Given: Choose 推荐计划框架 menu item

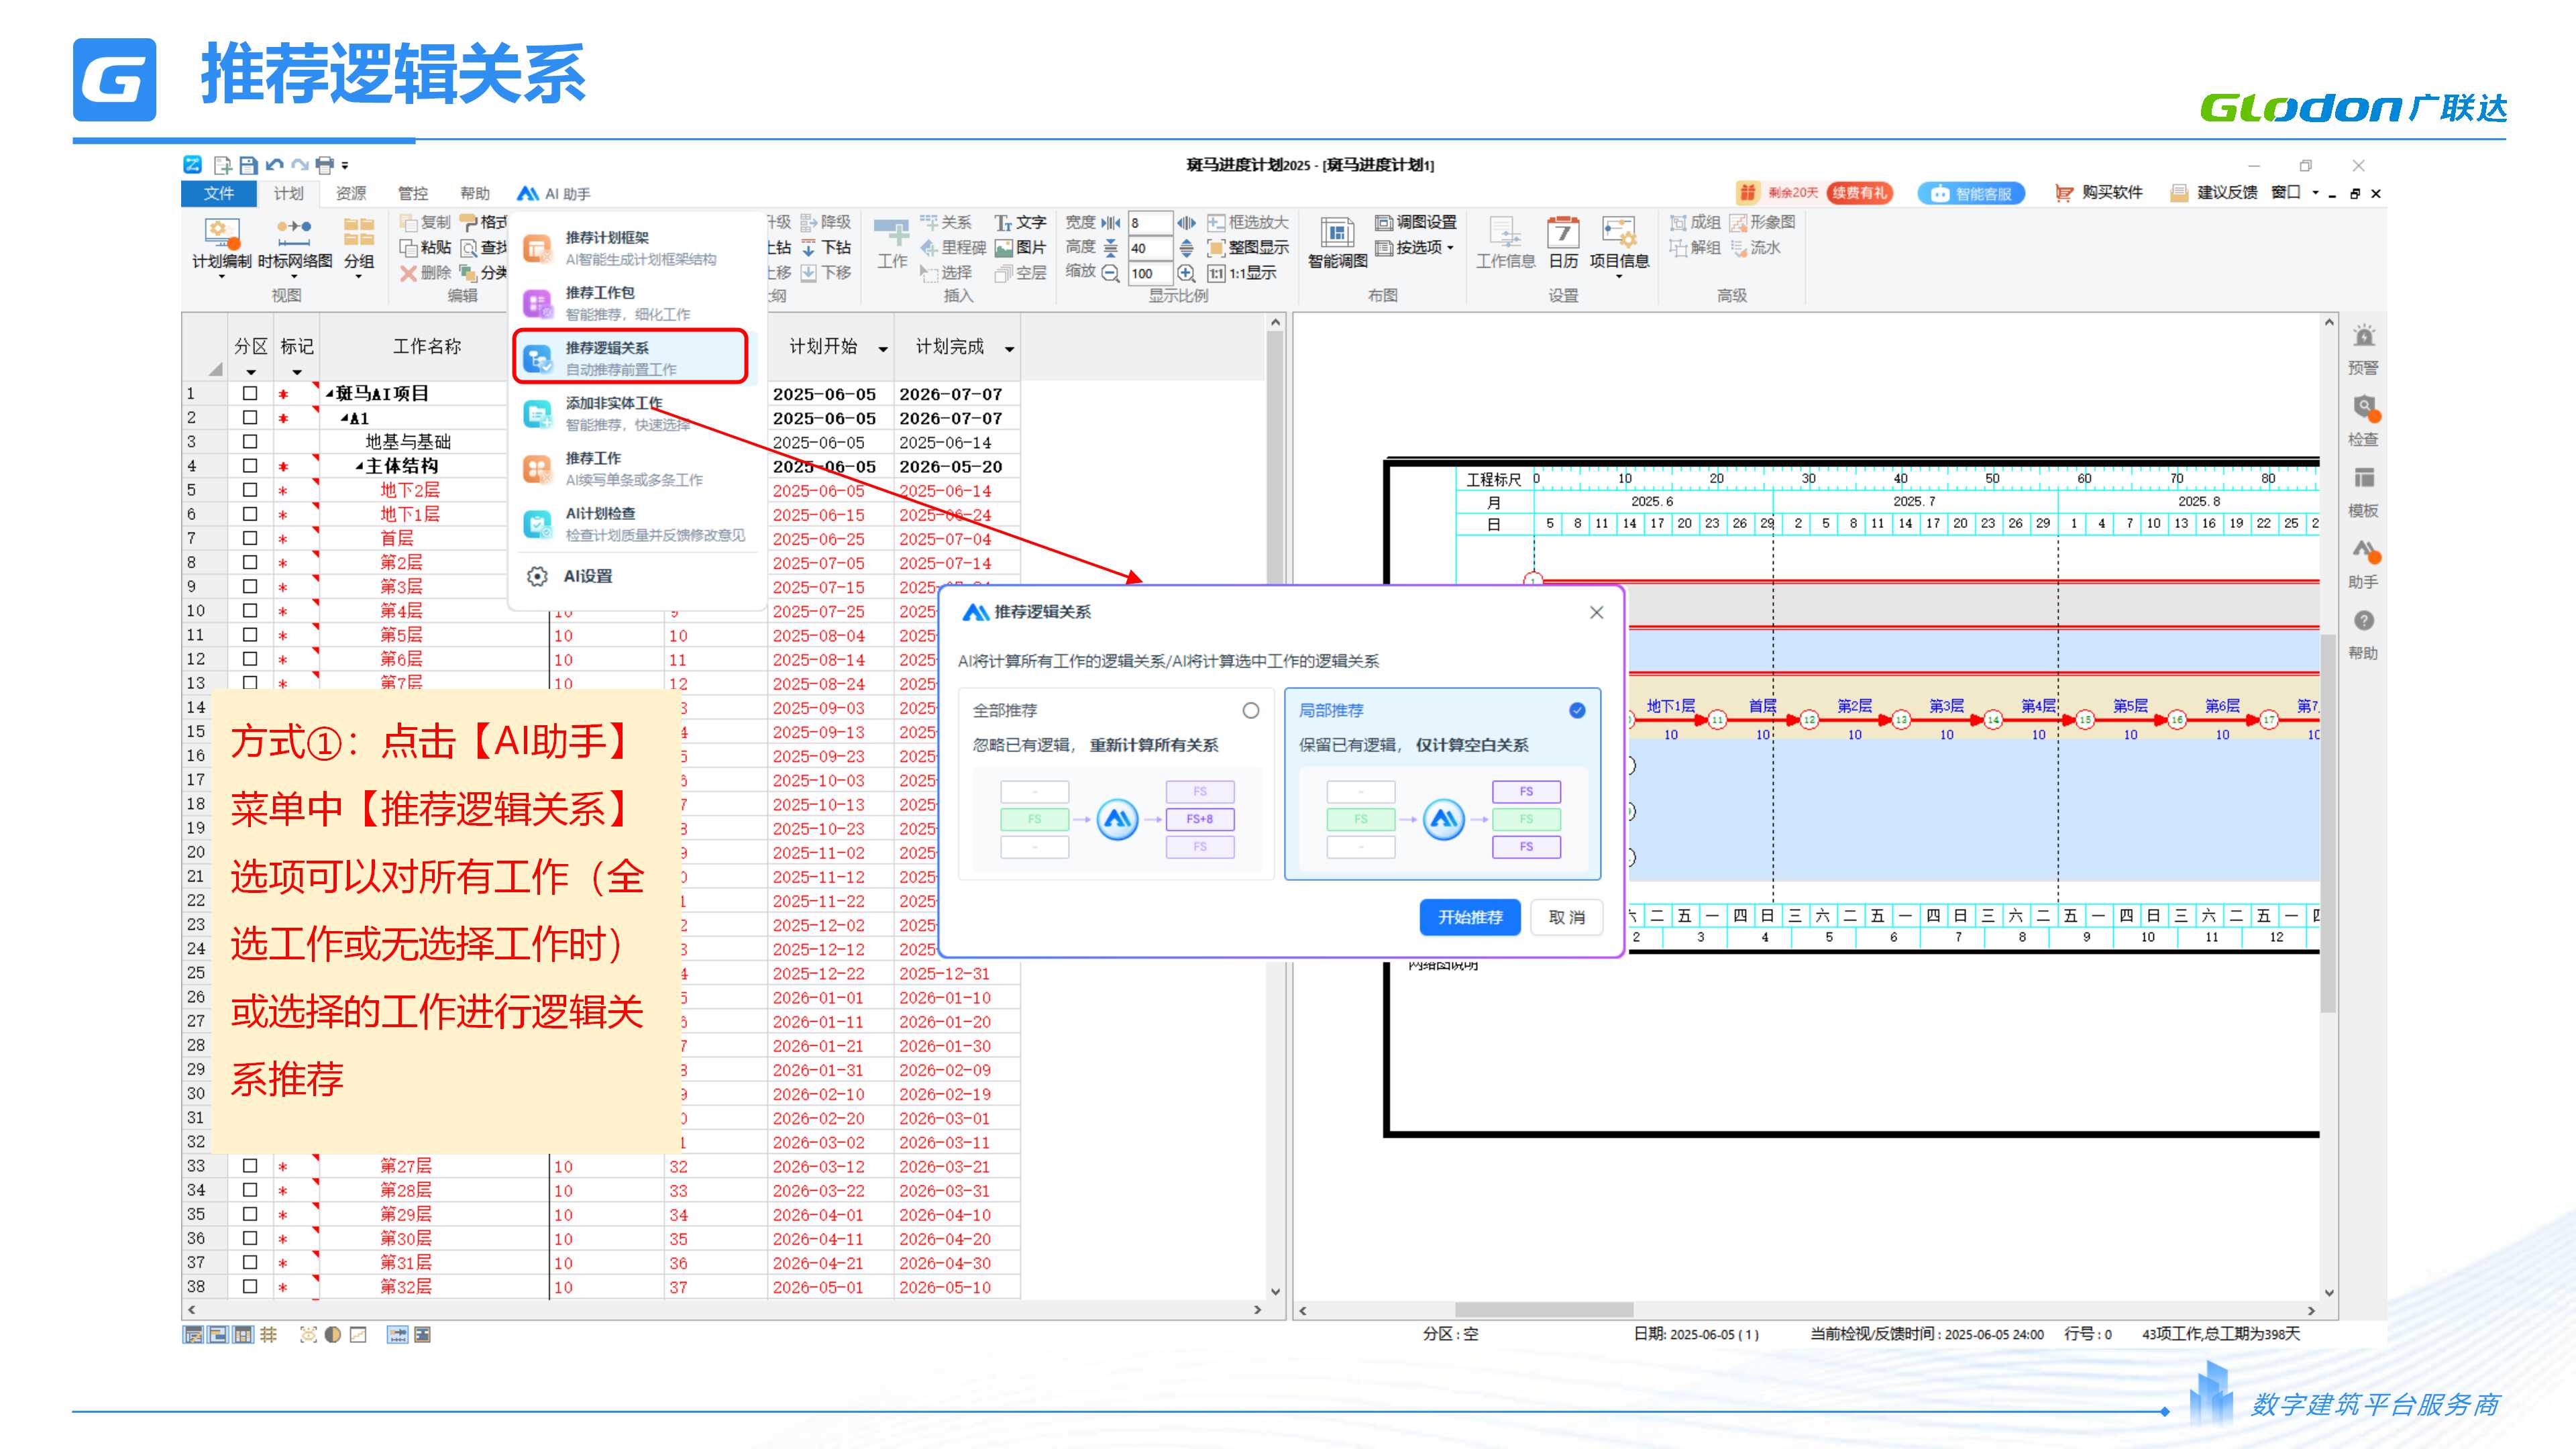Looking at the screenshot, I should tap(636, 248).
